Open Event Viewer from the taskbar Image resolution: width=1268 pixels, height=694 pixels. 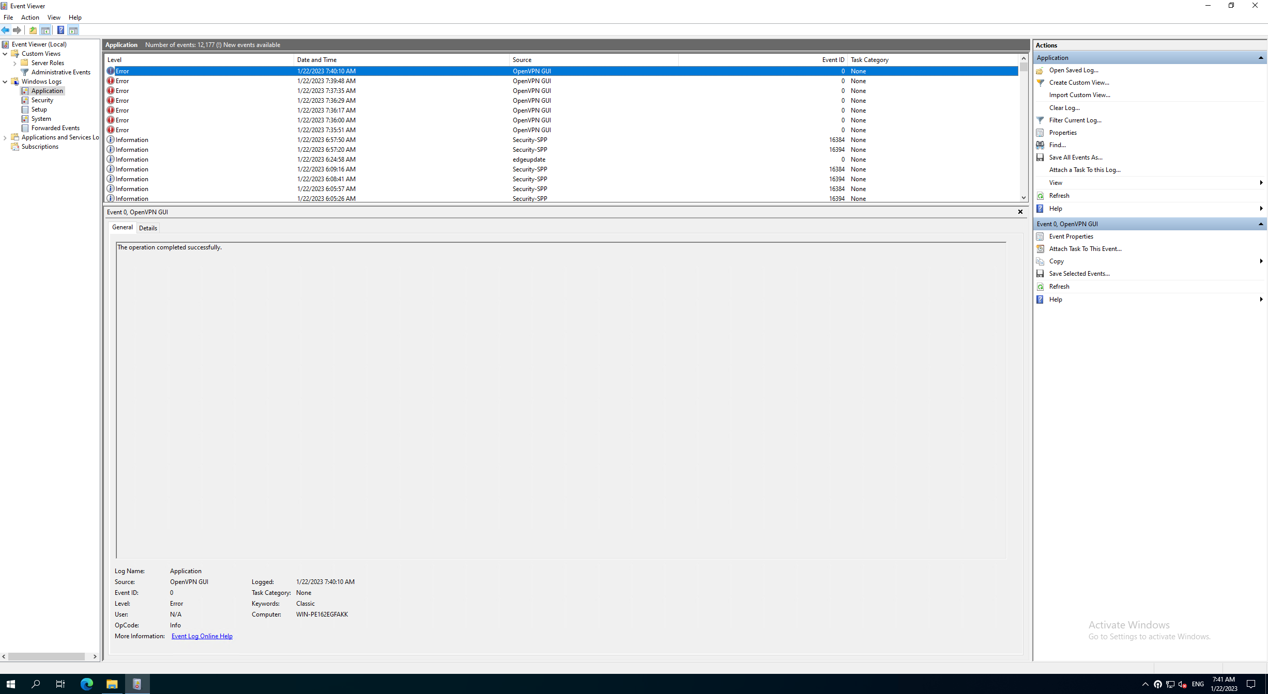[x=137, y=684]
